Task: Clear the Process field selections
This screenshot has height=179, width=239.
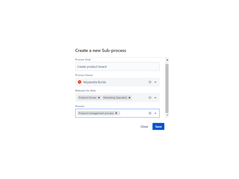Action: pyautogui.click(x=150, y=113)
